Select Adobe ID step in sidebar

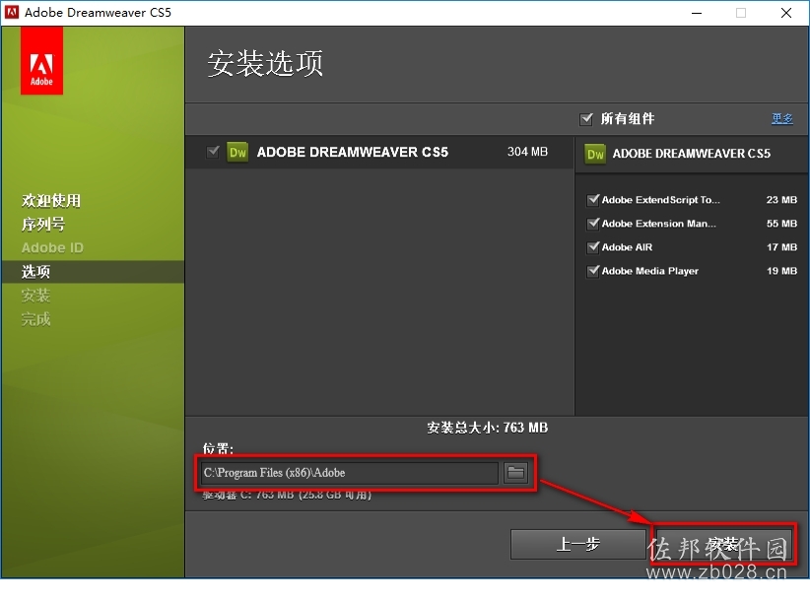52,248
